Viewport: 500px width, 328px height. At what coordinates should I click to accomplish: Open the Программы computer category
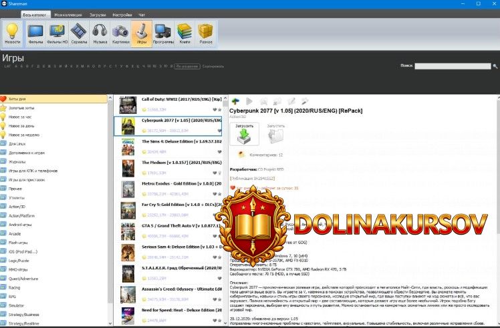163,33
